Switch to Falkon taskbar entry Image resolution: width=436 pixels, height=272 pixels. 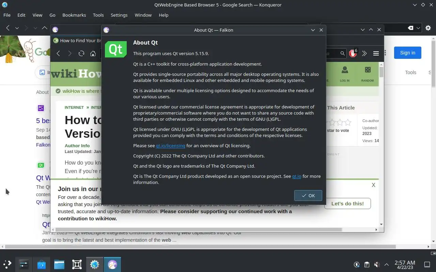pos(112,264)
